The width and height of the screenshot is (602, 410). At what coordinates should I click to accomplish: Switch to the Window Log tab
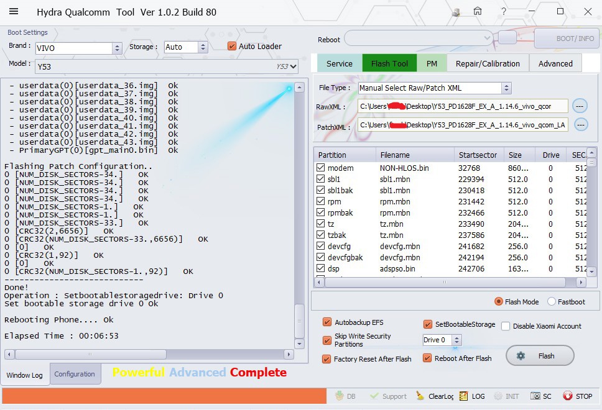pyautogui.click(x=25, y=375)
